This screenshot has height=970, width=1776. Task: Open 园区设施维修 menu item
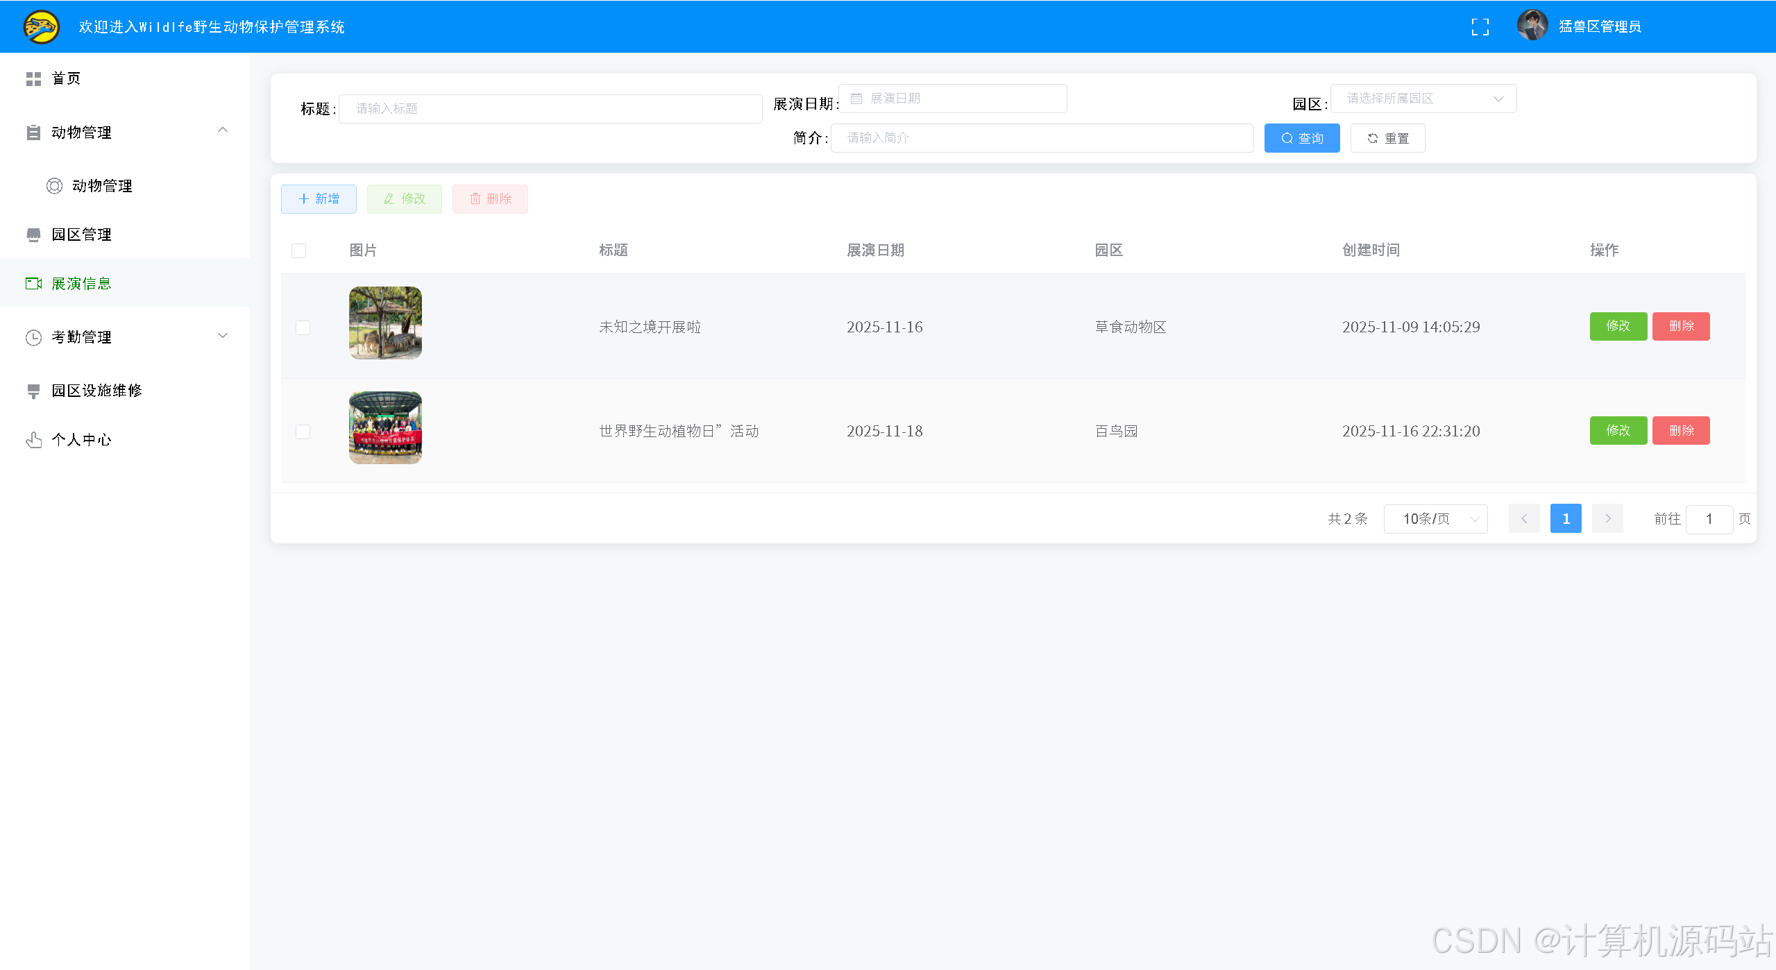click(125, 391)
